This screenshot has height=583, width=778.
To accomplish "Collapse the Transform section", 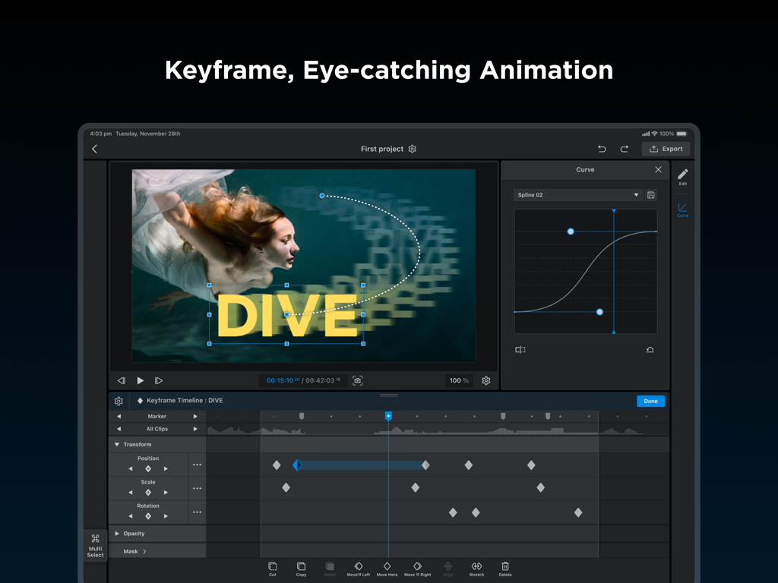I will point(115,444).
